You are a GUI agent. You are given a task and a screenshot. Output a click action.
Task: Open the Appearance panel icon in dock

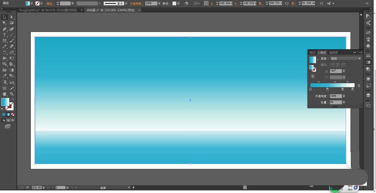[x=368, y=79]
